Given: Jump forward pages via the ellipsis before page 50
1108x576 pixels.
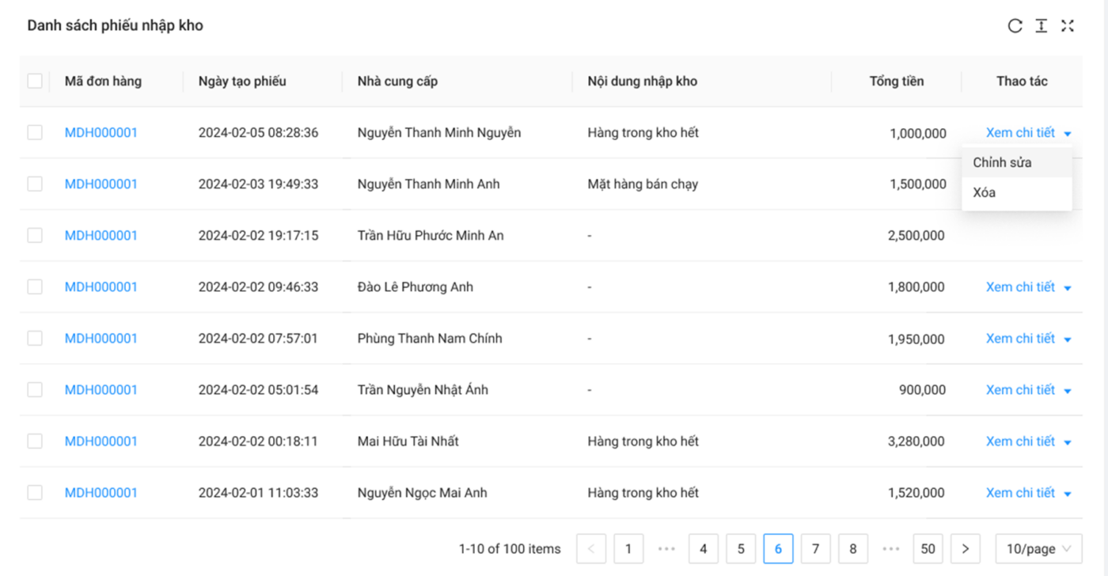Looking at the screenshot, I should (x=891, y=548).
